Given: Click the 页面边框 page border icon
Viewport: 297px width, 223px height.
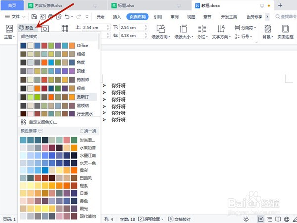Looking at the screenshot, I should pos(285,29).
